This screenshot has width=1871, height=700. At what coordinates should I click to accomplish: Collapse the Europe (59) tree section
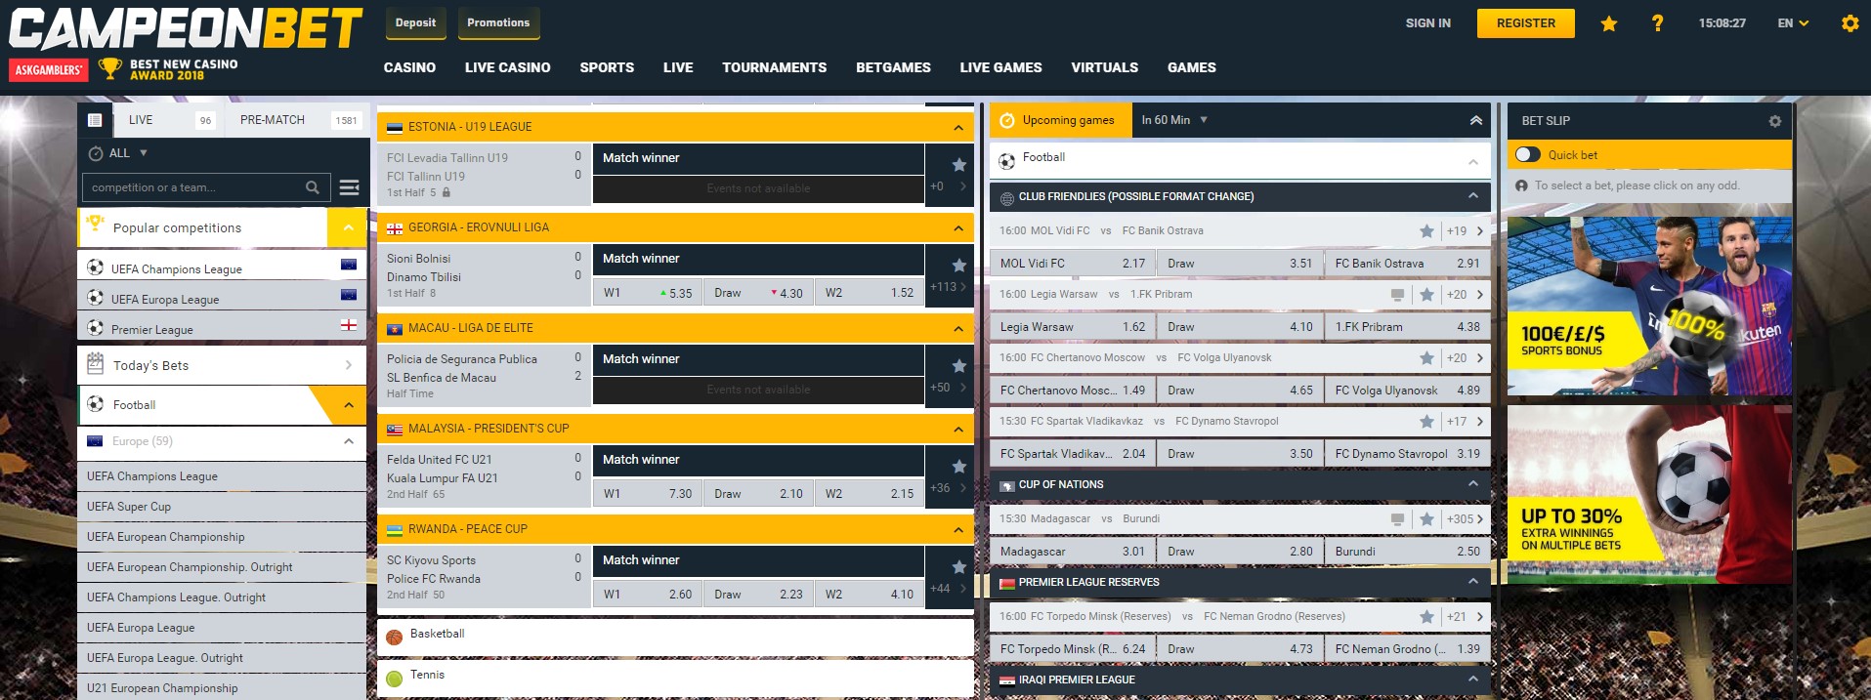(348, 441)
